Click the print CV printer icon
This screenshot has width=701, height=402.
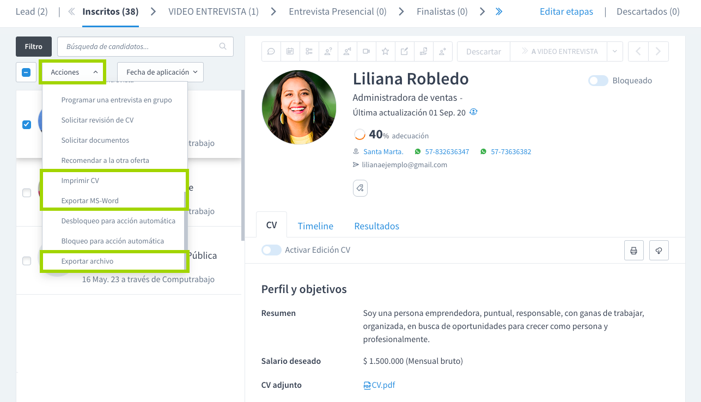pyautogui.click(x=633, y=251)
